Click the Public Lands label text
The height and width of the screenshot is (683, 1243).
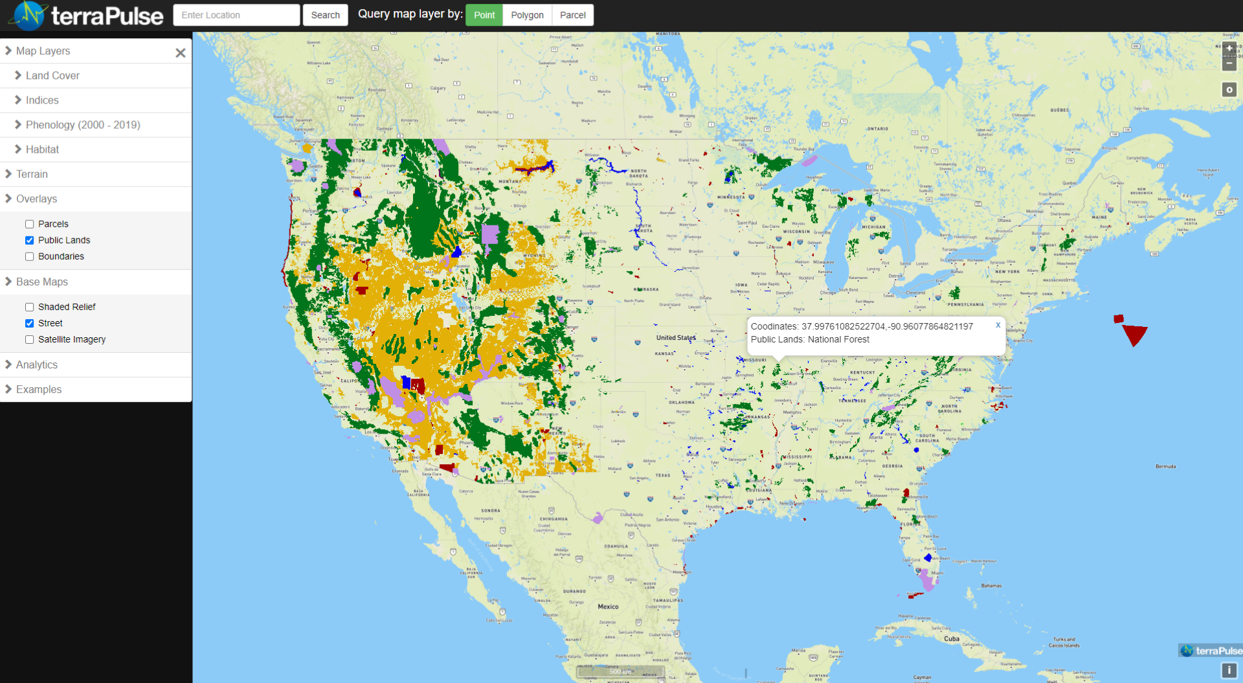[x=64, y=240]
